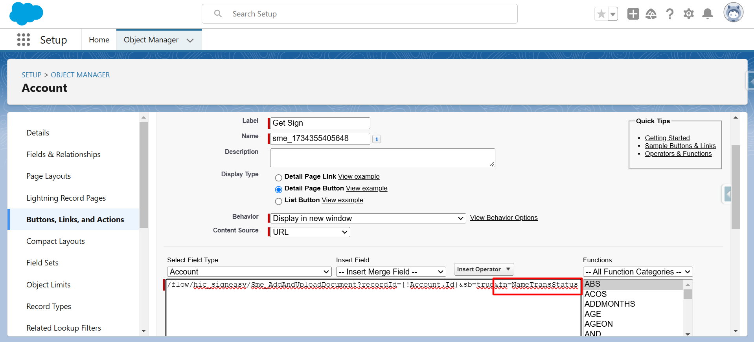The height and width of the screenshot is (342, 754).
Task: Click into the Description text area
Action: coord(383,158)
